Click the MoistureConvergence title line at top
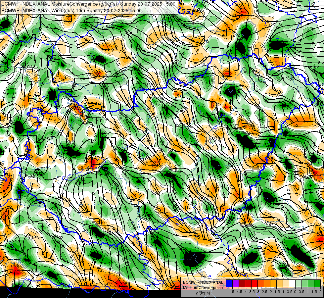Viewport: 324px width, 298px height. [x=88, y=4]
